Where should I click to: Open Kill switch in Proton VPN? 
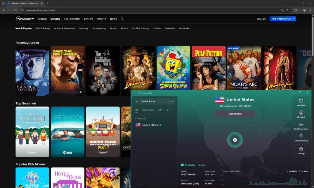(x=301, y=114)
